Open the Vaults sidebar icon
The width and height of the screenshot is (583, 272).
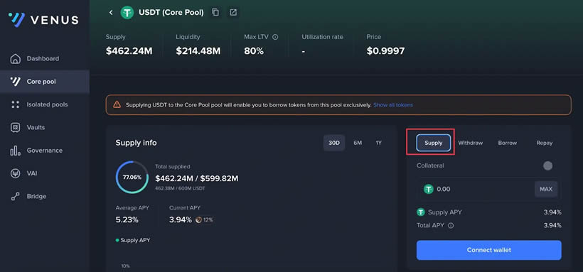click(x=15, y=127)
